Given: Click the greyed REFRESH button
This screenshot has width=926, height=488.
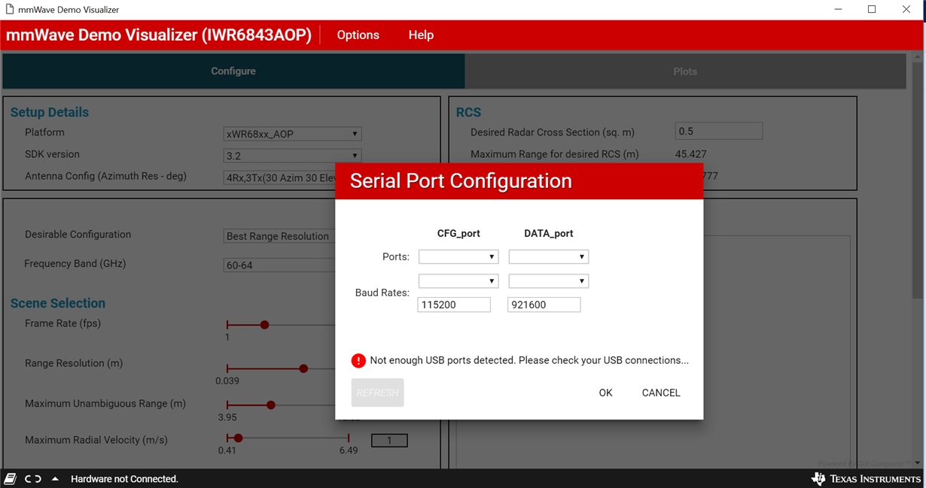Looking at the screenshot, I should point(377,393).
